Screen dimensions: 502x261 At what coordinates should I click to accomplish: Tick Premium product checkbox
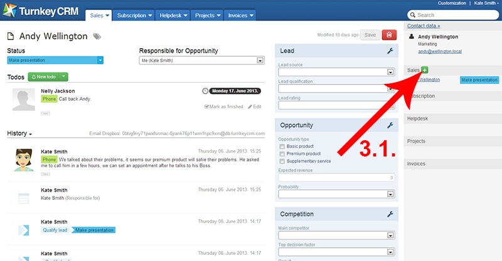coord(282,154)
